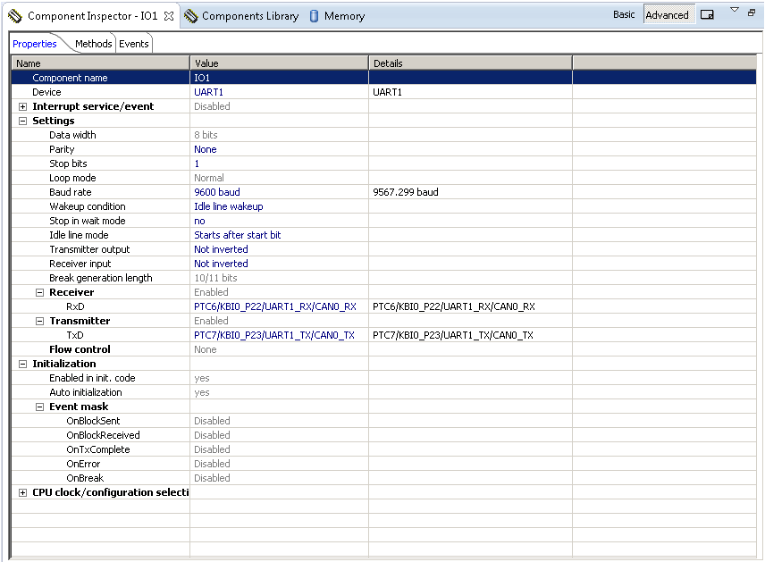
Task: Collapse the Transmitter group
Action: (x=39, y=321)
